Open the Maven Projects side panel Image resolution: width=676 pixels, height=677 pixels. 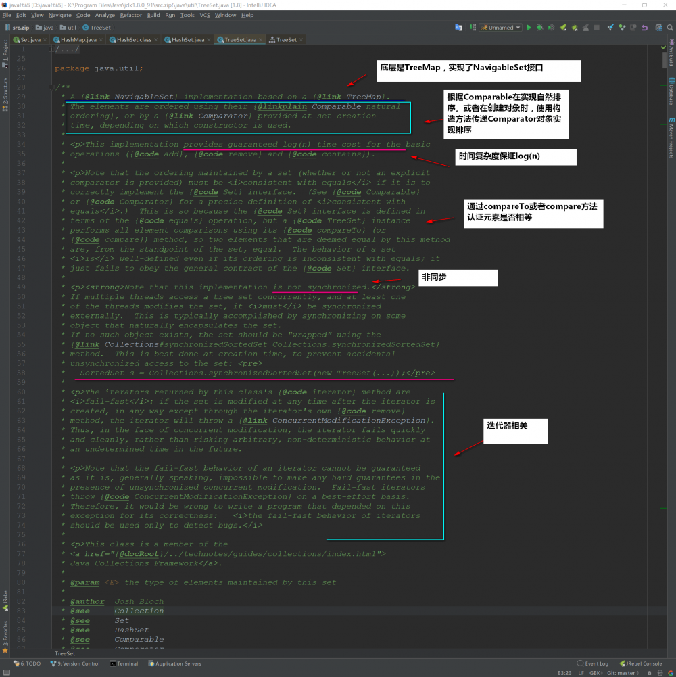click(671, 138)
